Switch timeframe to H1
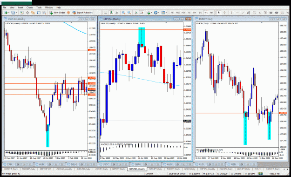 click(189, 13)
